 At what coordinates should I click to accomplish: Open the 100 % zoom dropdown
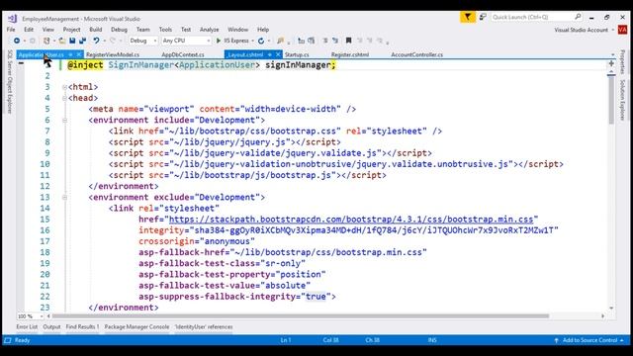(x=41, y=316)
